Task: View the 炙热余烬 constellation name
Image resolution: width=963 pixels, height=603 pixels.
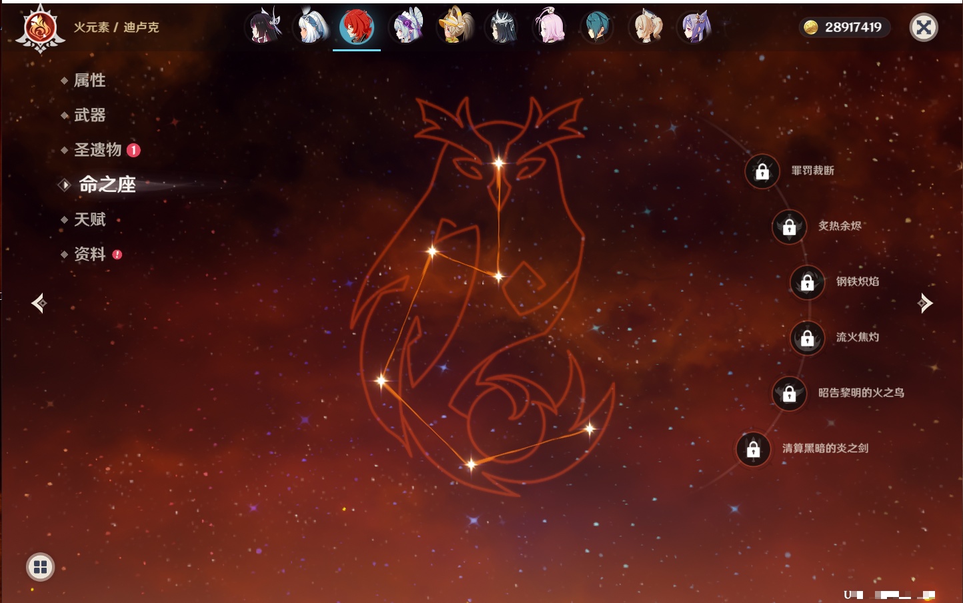Action: pyautogui.click(x=840, y=226)
